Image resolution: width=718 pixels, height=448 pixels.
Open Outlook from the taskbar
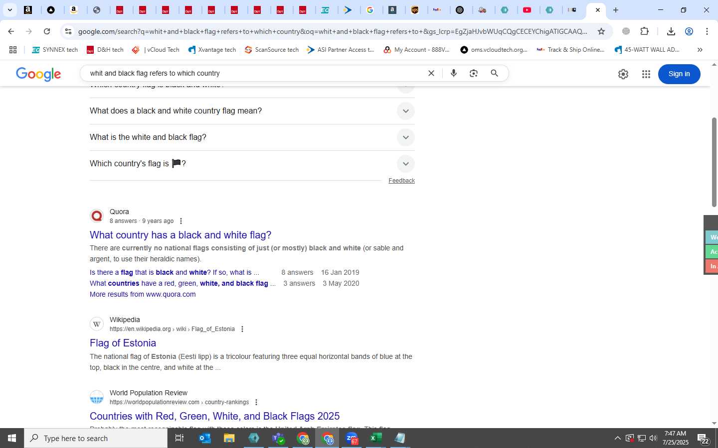[x=205, y=438]
